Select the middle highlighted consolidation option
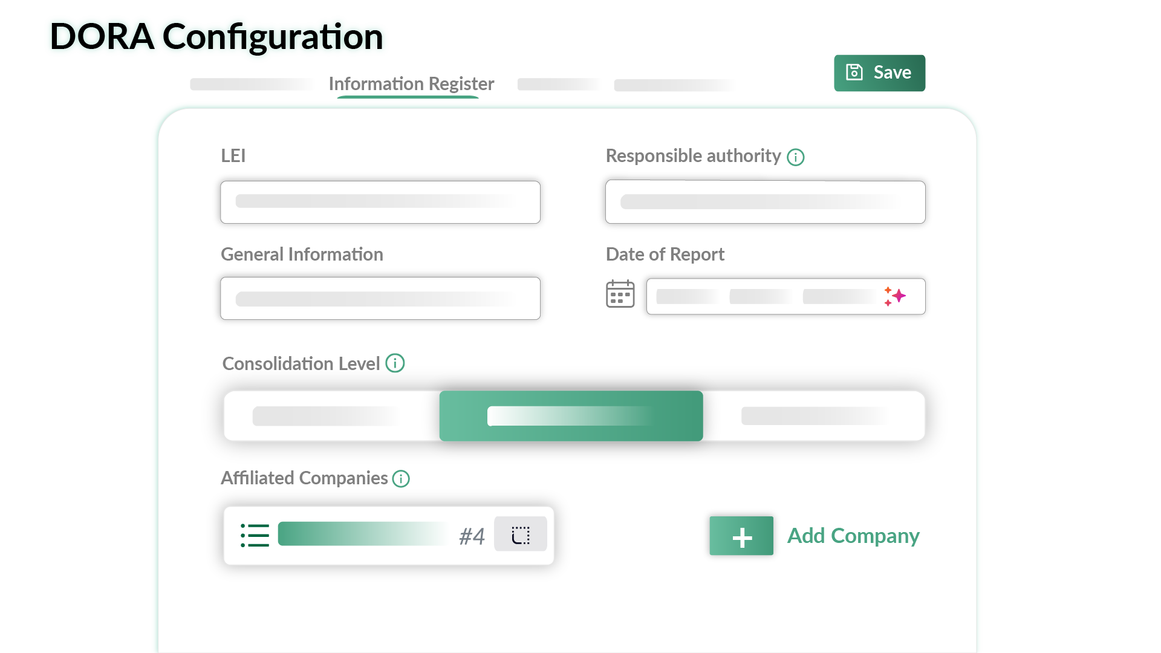 pyautogui.click(x=571, y=416)
